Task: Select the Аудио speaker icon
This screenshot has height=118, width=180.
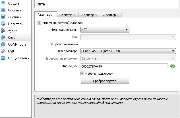Action: [3, 30]
